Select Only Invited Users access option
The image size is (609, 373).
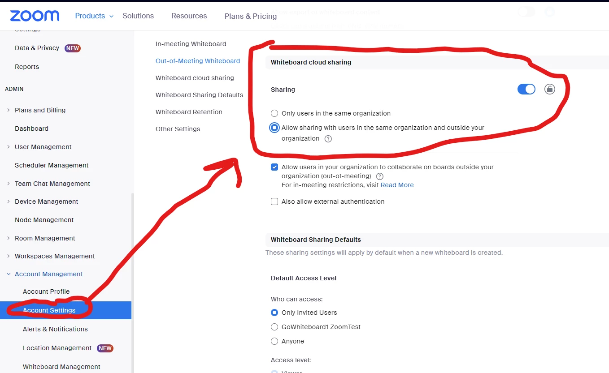pos(274,313)
